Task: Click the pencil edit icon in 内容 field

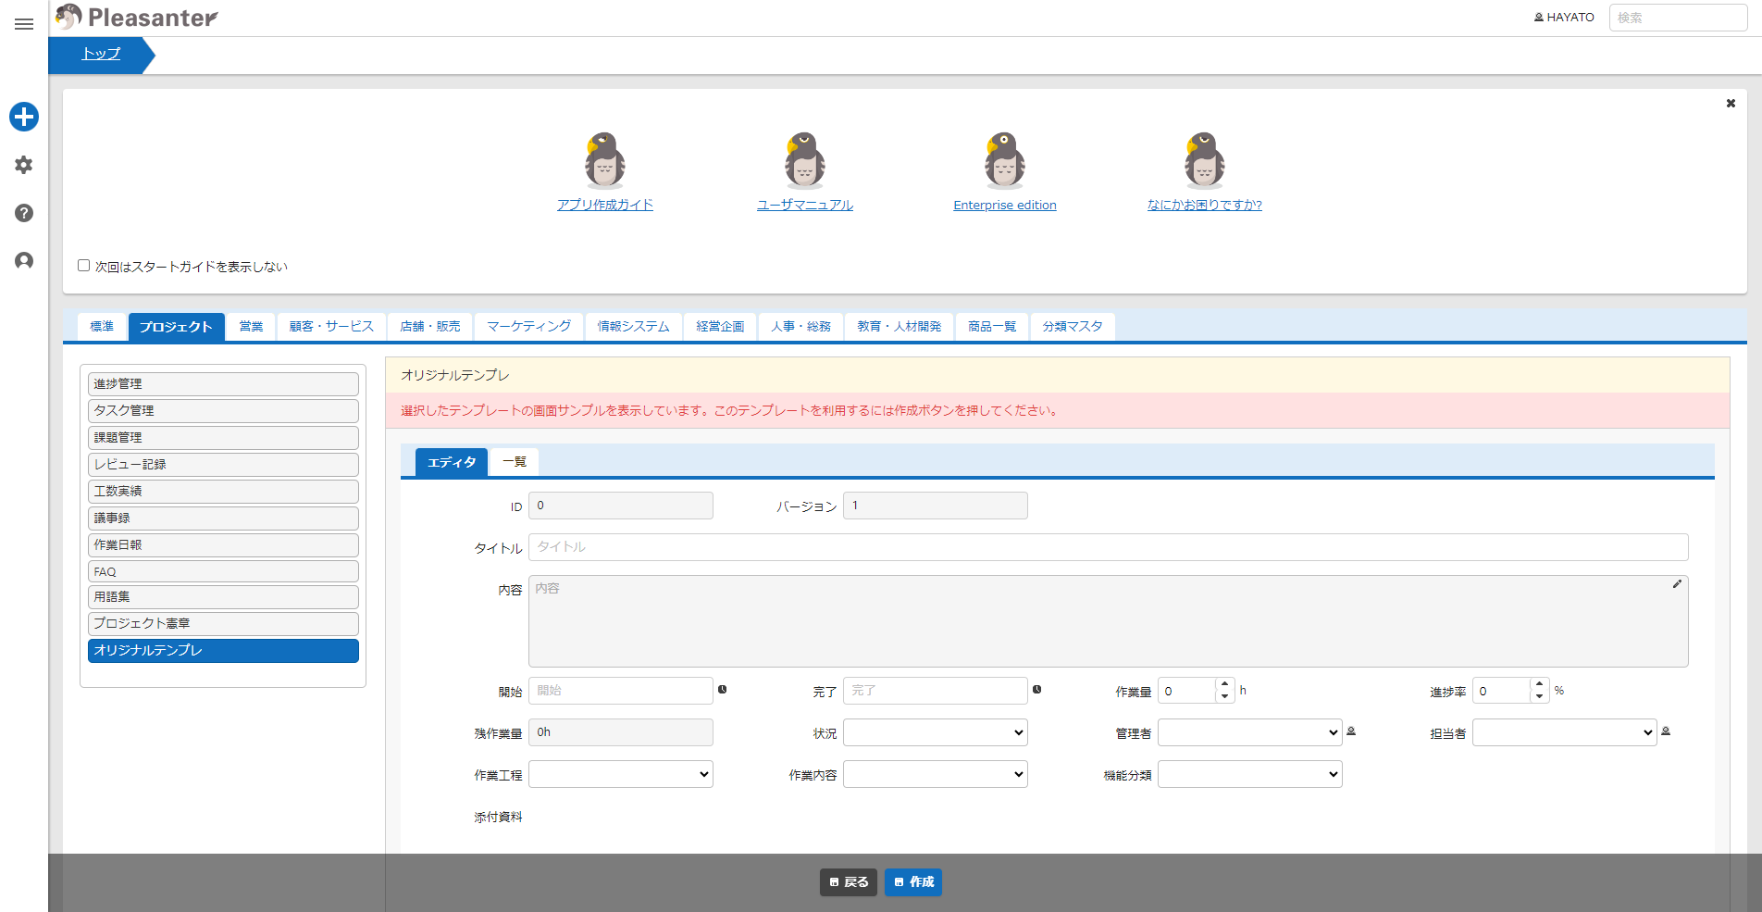Action: 1677,584
